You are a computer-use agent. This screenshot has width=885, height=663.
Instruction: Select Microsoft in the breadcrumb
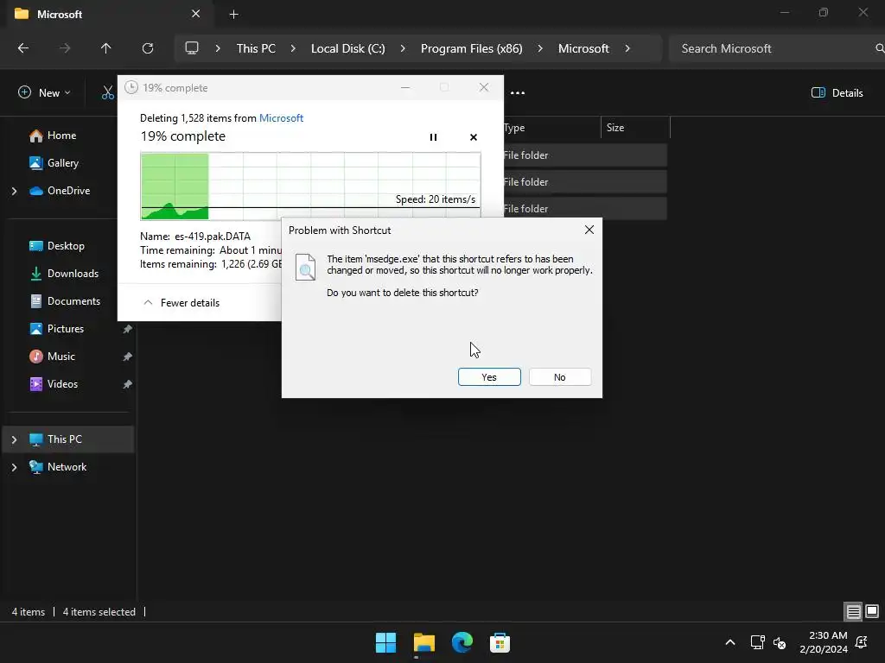pyautogui.click(x=583, y=48)
